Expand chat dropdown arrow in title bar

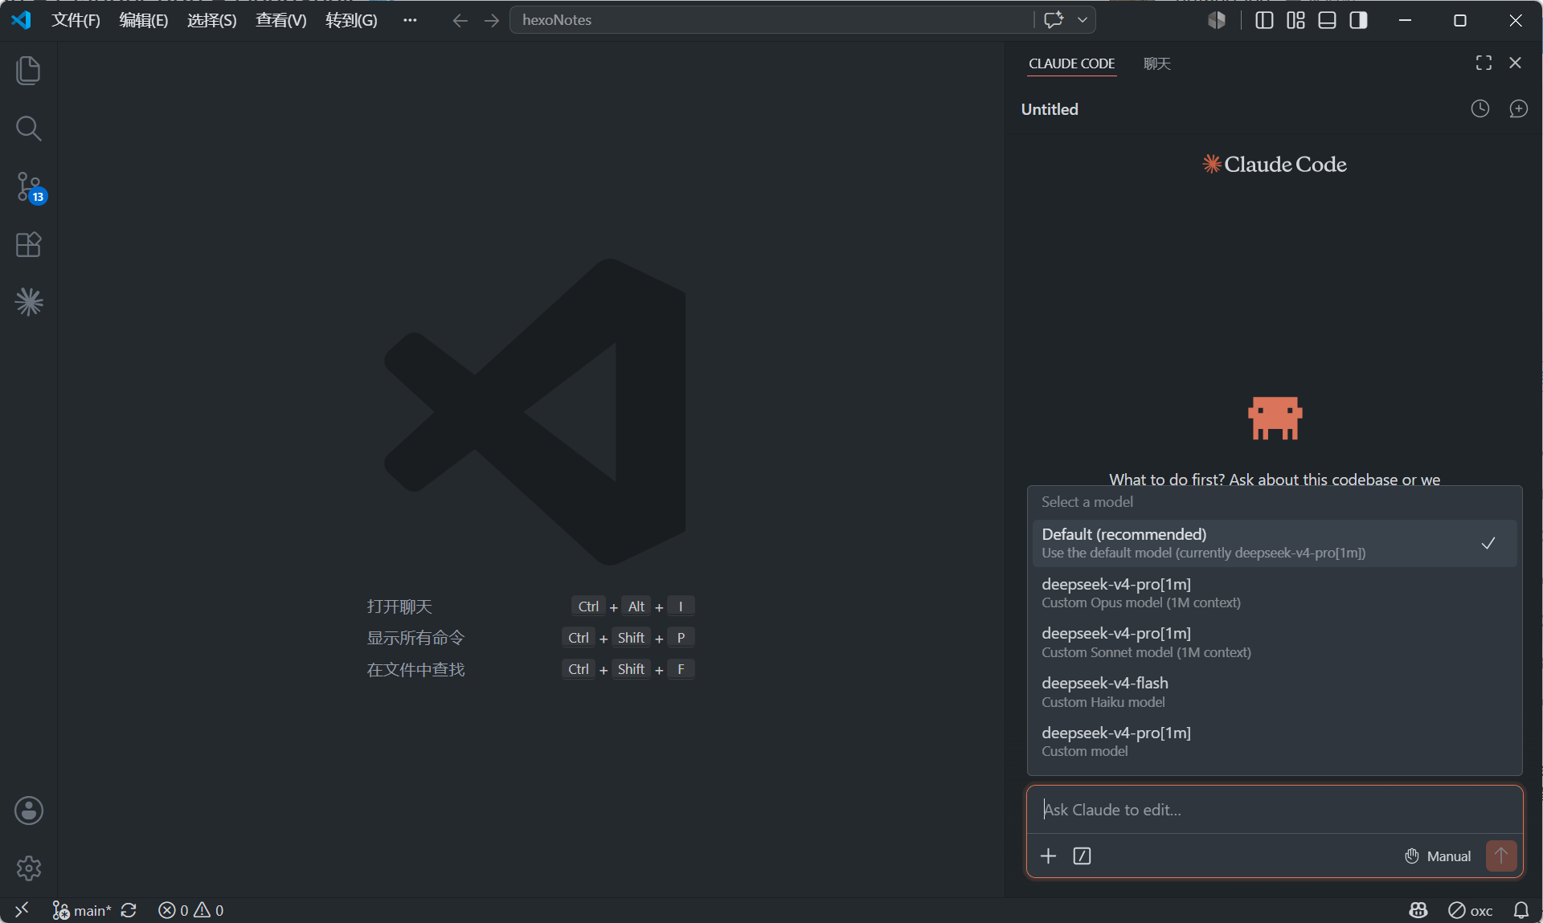(1083, 20)
